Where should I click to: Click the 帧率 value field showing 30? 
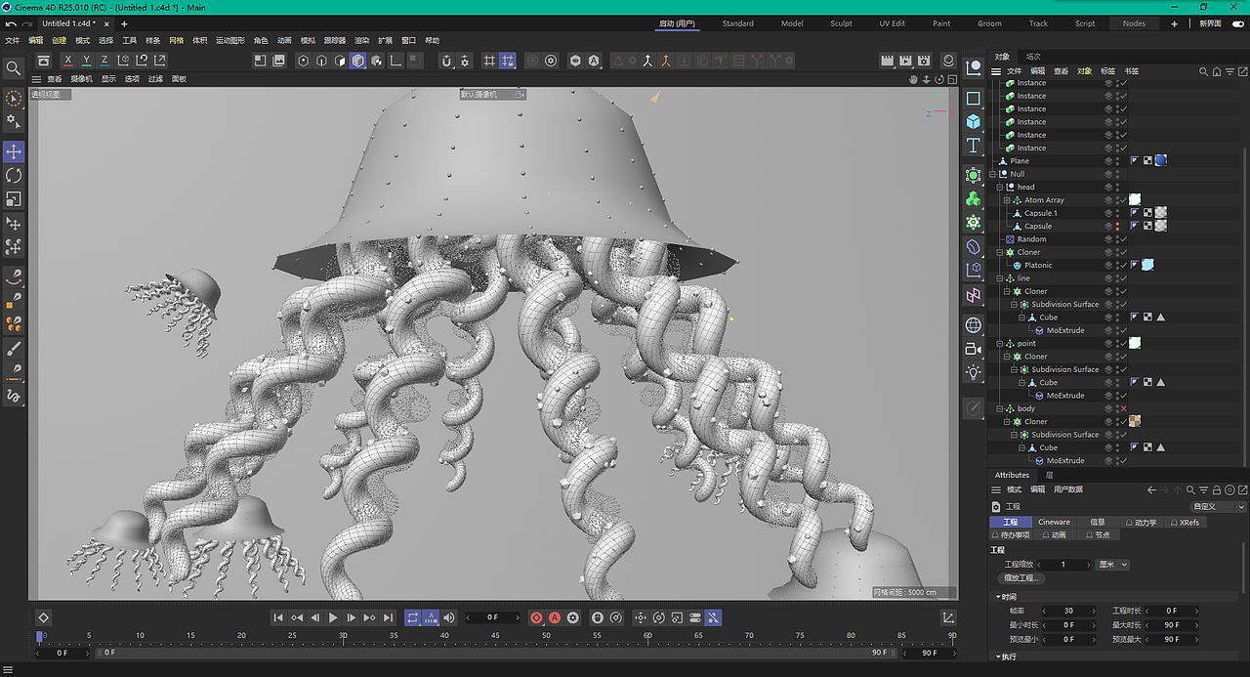click(1068, 611)
